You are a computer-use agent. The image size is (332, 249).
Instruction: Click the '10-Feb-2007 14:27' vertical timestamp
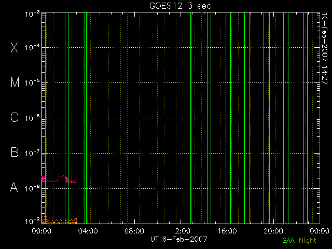coord(324,49)
